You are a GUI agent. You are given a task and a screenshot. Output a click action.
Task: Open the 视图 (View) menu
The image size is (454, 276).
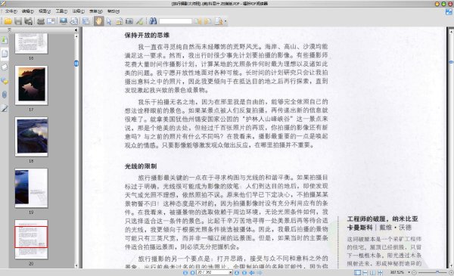(x=45, y=11)
